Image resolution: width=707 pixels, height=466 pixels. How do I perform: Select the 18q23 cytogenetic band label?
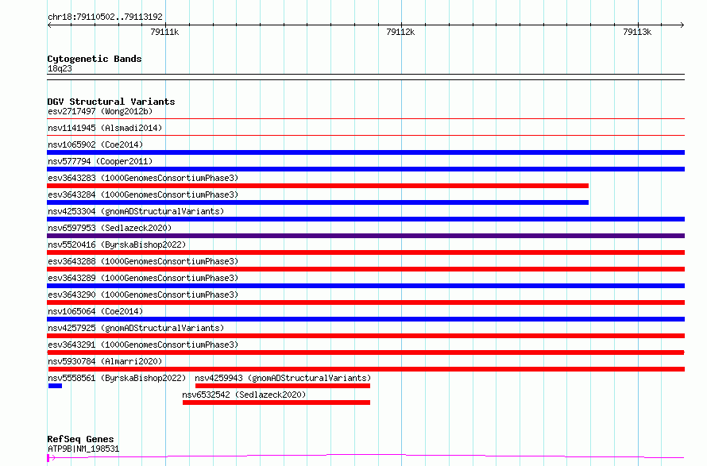(60, 68)
